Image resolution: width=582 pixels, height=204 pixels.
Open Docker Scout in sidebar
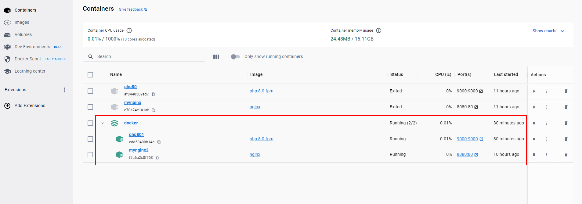click(35, 59)
